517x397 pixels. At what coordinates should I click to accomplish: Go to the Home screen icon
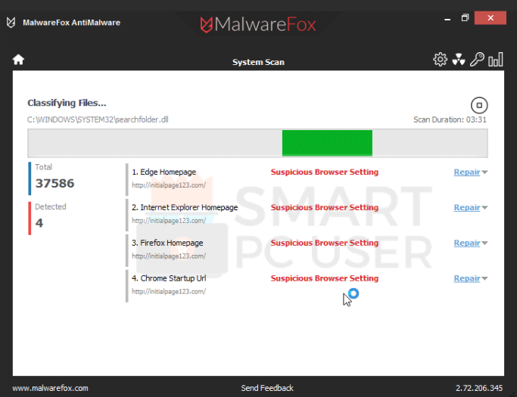point(18,60)
